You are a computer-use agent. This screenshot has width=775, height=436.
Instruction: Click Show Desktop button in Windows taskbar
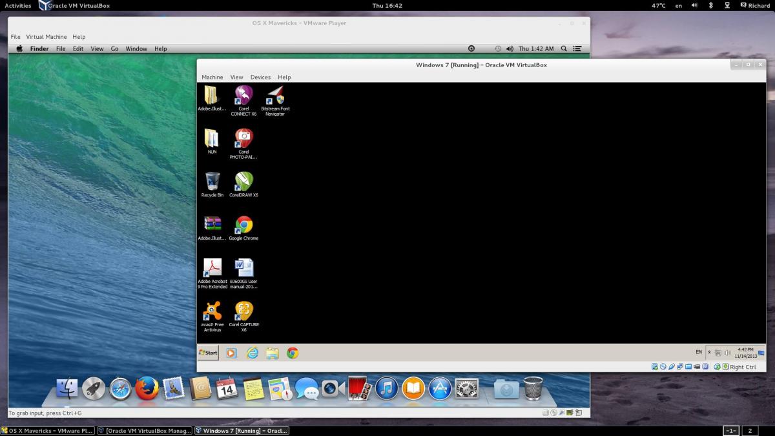tap(761, 353)
